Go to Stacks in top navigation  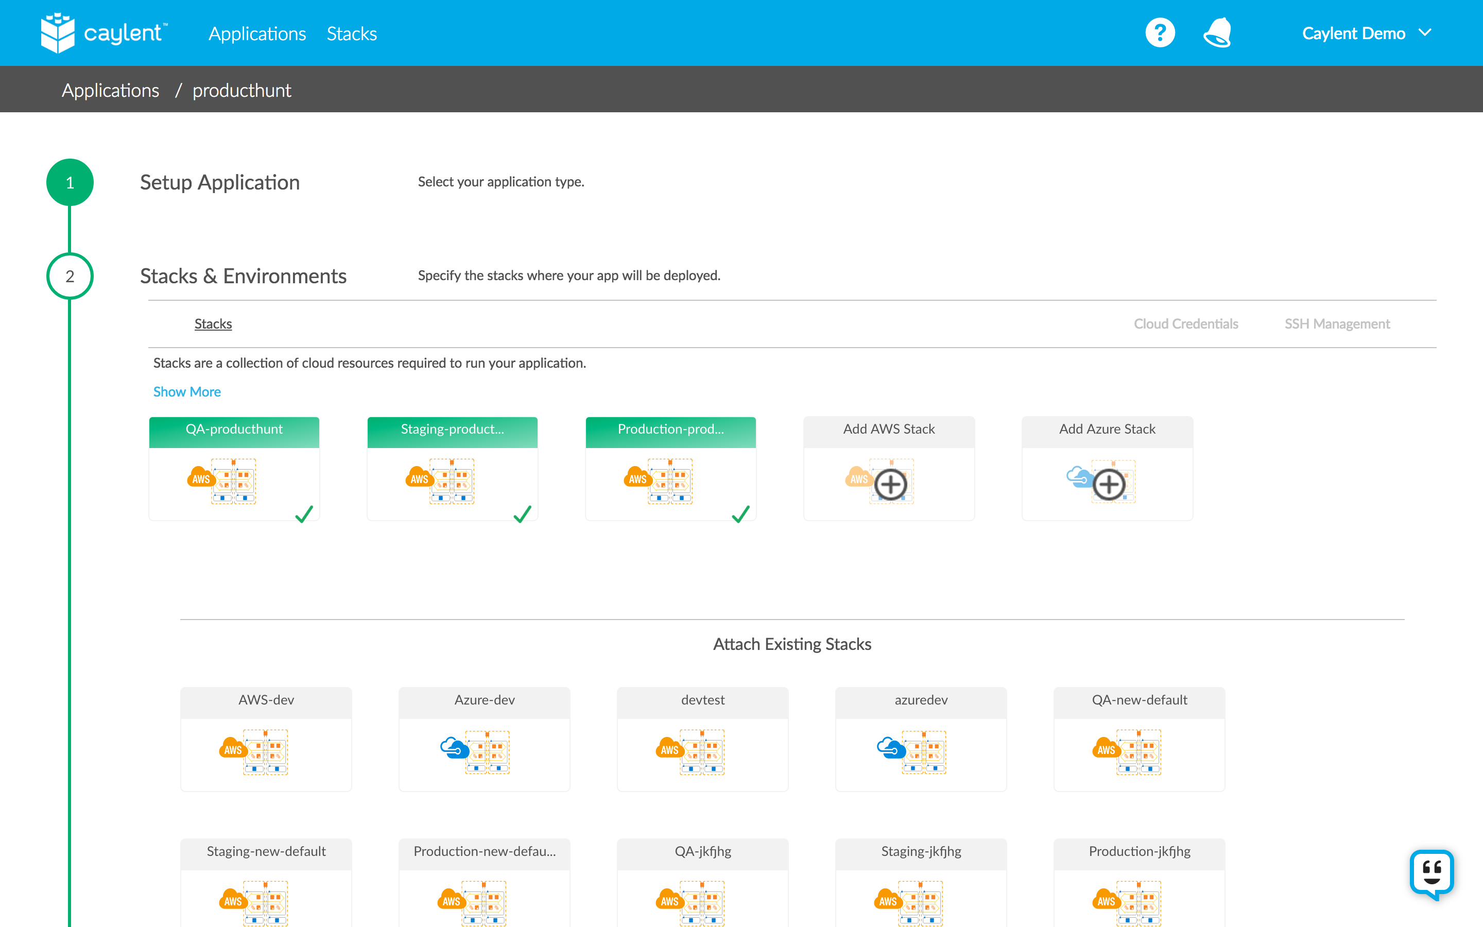click(x=351, y=33)
